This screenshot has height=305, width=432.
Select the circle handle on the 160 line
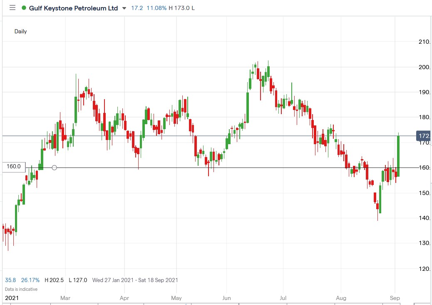click(54, 167)
